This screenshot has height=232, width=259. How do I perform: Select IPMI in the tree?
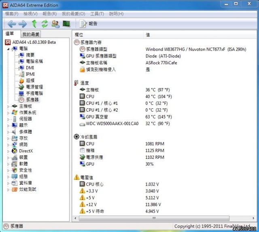coord(30,74)
